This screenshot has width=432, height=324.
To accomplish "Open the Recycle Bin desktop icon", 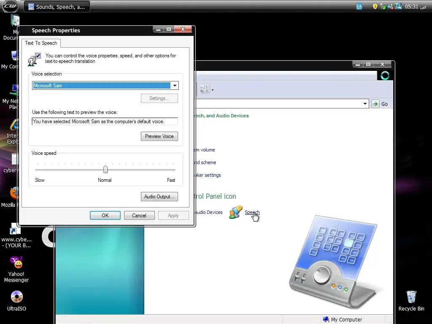I will click(411, 300).
